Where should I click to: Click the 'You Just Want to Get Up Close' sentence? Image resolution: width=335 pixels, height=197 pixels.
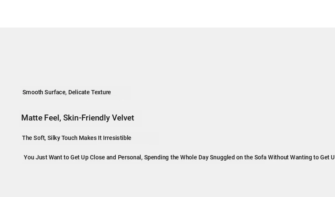(179, 157)
